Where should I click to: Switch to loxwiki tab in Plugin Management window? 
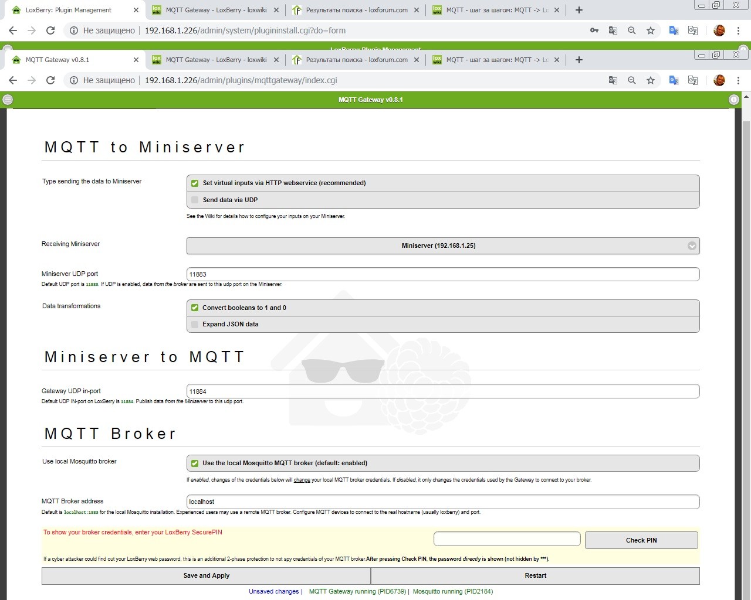[x=215, y=10]
